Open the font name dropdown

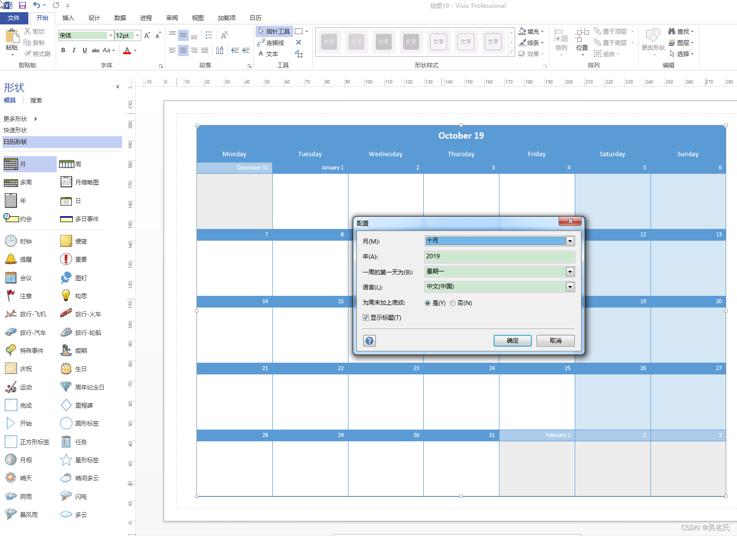[x=110, y=36]
